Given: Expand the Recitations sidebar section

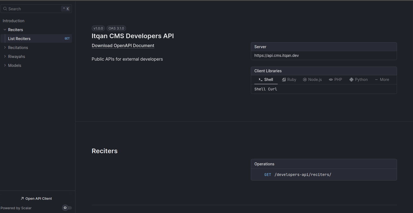Looking at the screenshot, I should [x=5, y=48].
